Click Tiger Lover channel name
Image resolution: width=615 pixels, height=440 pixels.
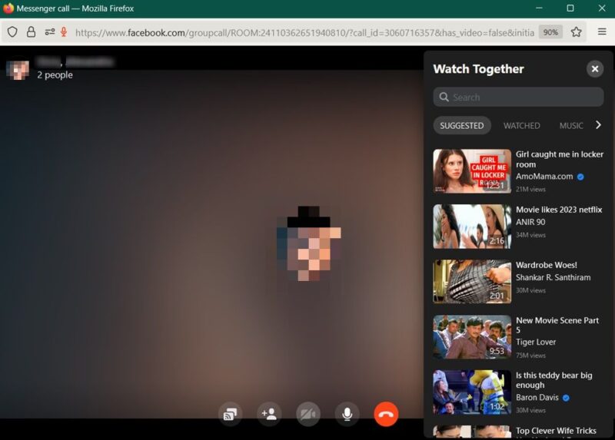click(x=536, y=342)
